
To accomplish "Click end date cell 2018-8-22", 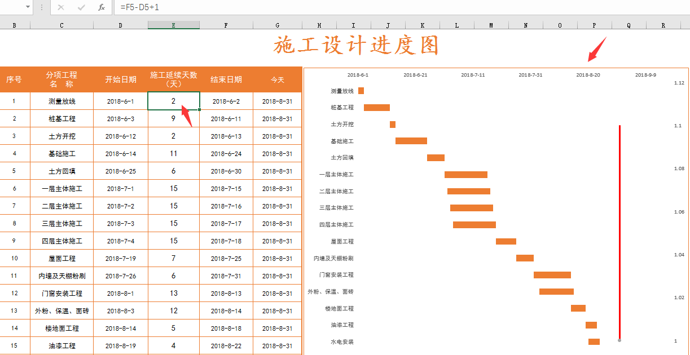I will [226, 346].
